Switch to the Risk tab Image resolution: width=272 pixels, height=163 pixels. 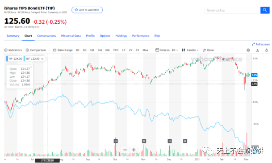(157, 36)
